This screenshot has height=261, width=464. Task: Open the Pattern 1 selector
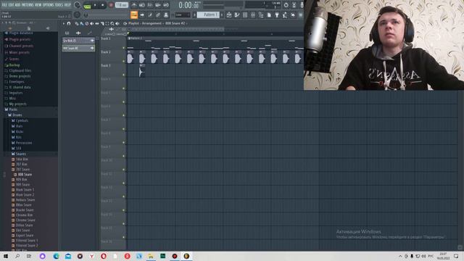click(208, 14)
